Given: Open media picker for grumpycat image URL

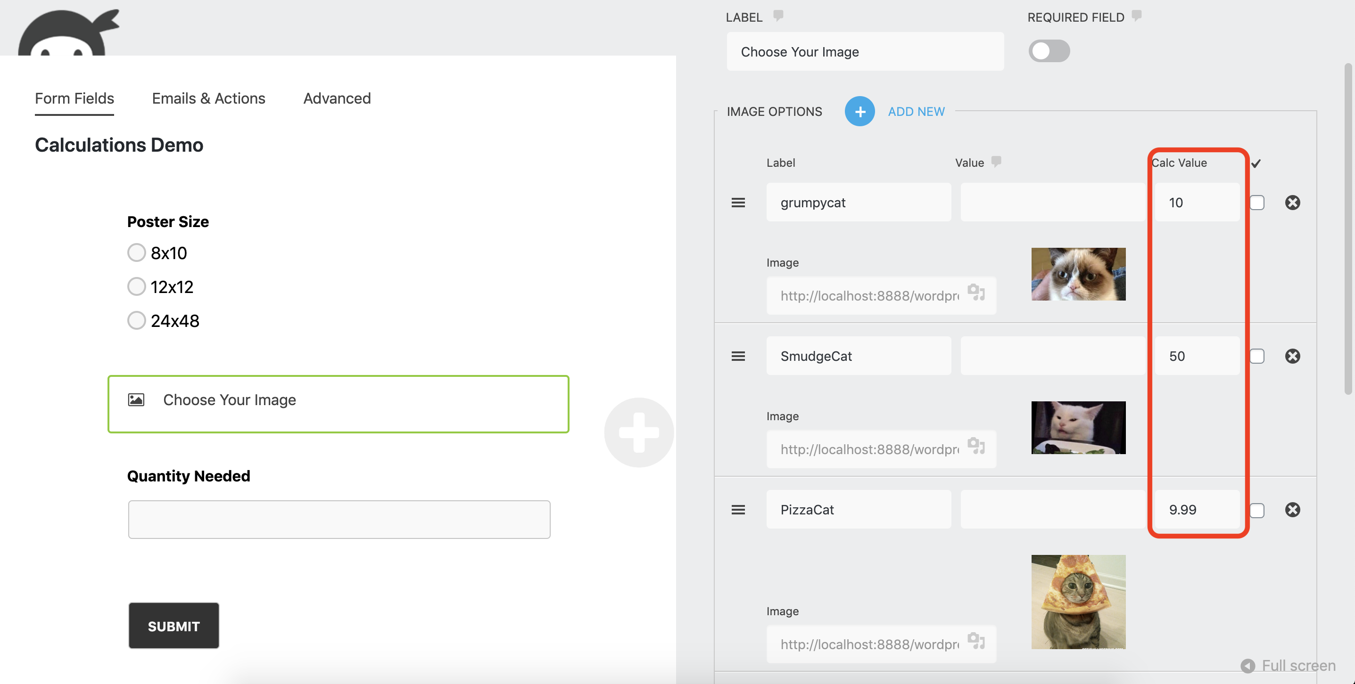Looking at the screenshot, I should pos(976,293).
